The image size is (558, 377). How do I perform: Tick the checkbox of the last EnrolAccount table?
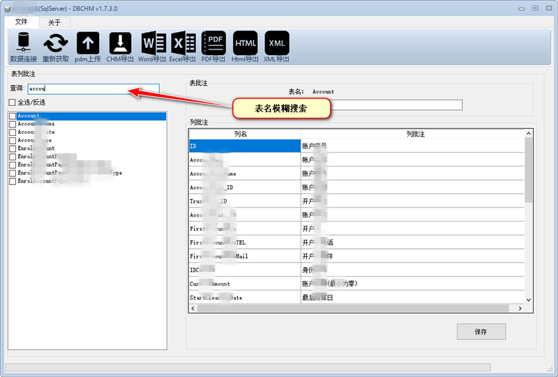click(13, 181)
